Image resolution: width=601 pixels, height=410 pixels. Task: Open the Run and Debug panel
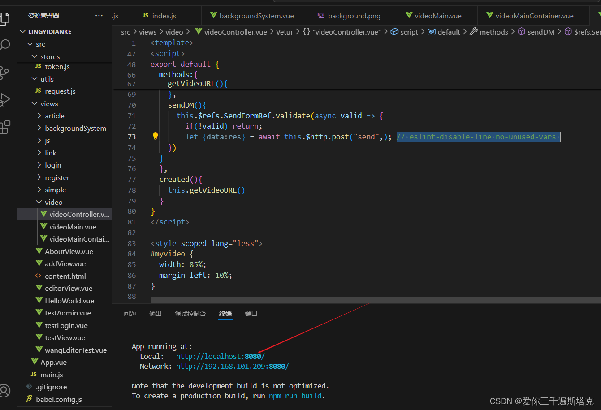6,99
